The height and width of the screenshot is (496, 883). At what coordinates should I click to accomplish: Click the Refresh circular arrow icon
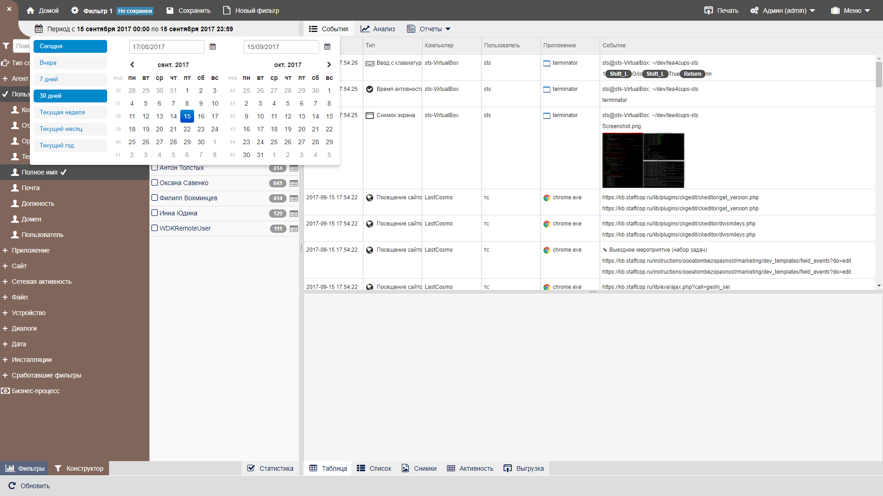(x=12, y=486)
